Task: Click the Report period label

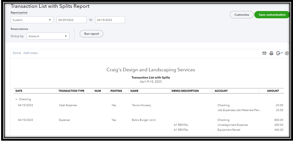Action: pyautogui.click(x=19, y=13)
